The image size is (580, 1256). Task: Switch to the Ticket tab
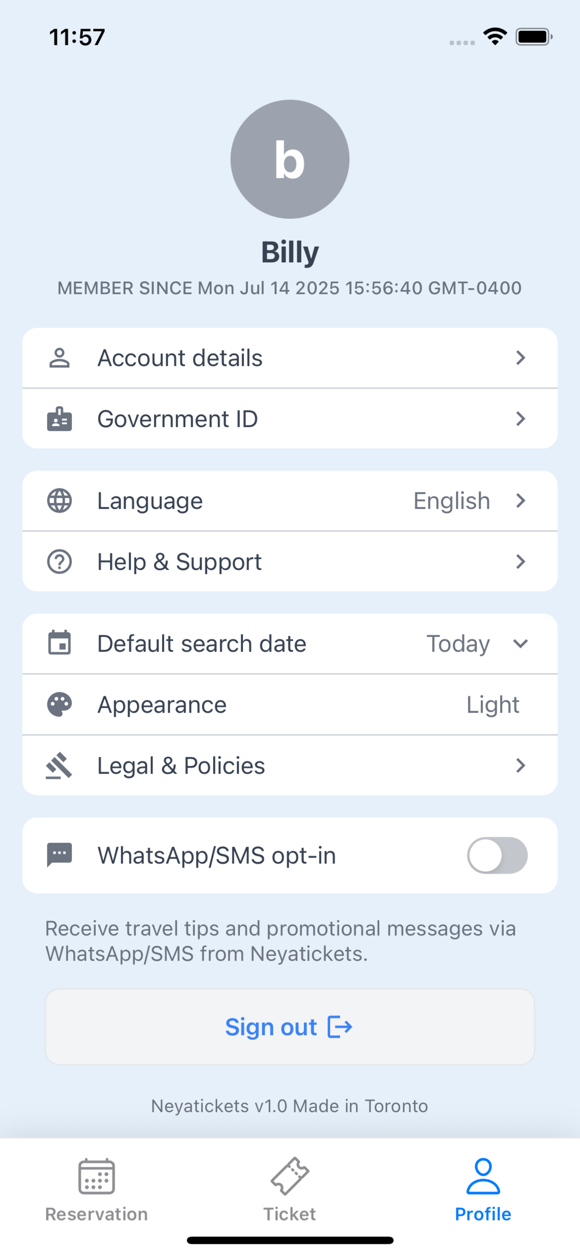290,1189
